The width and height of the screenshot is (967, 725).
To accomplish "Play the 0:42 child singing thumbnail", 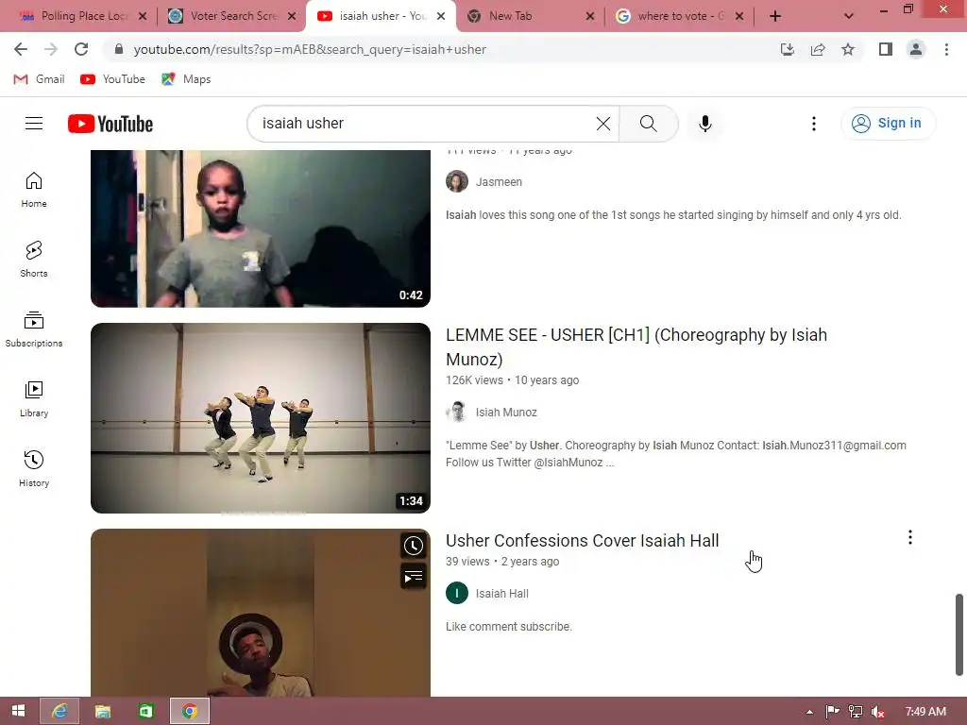I will pyautogui.click(x=261, y=228).
